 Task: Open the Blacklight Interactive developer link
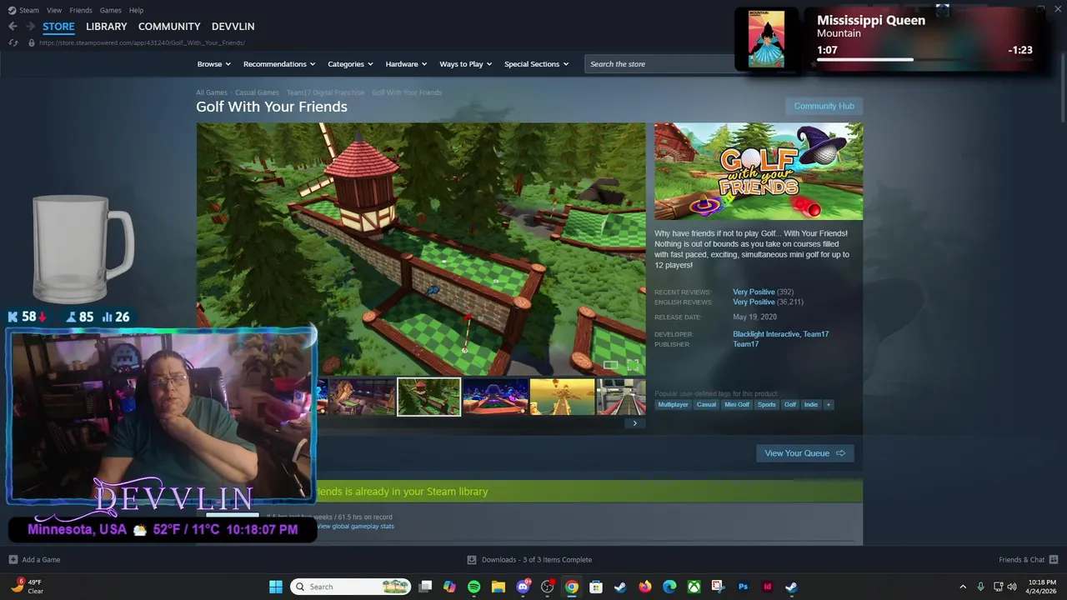point(765,334)
